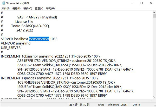The height and width of the screenshot is (107, 156).
Task: Click the 'UTF-8' encoding status entry
Action: (136, 105)
